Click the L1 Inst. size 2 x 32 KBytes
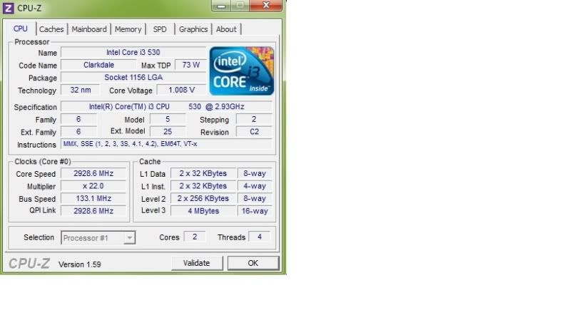This screenshot has height=320, width=570. point(203,186)
